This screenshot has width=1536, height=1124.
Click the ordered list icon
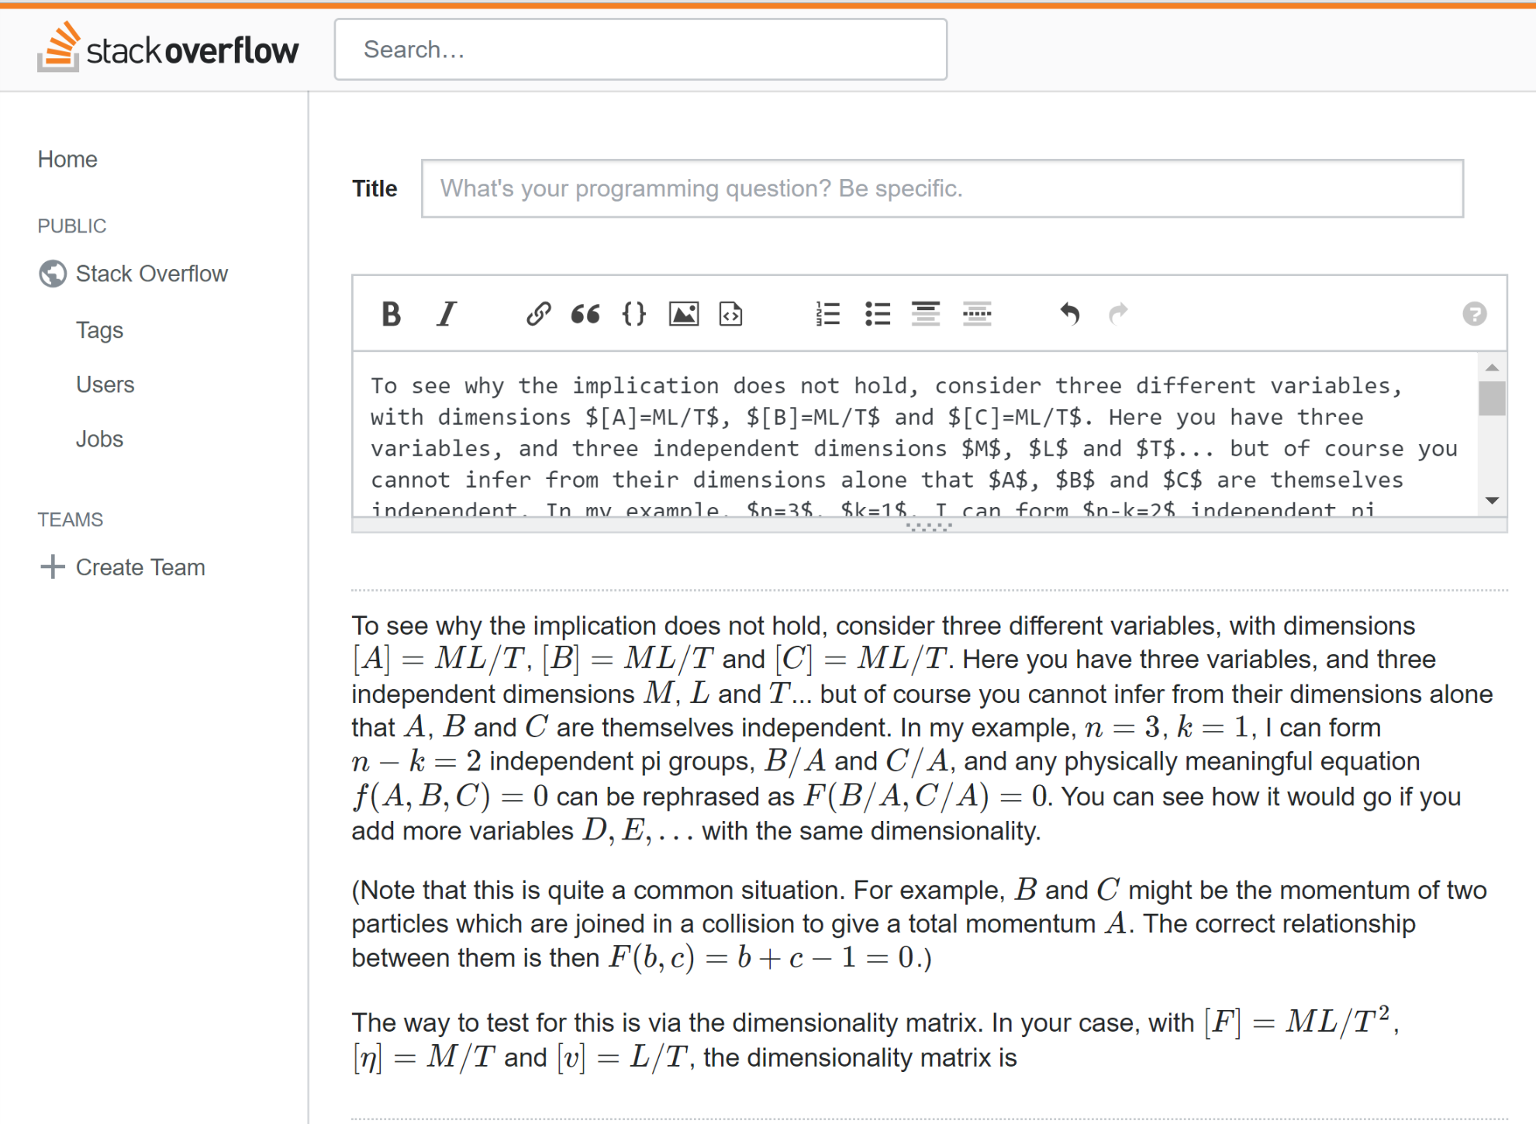(827, 313)
